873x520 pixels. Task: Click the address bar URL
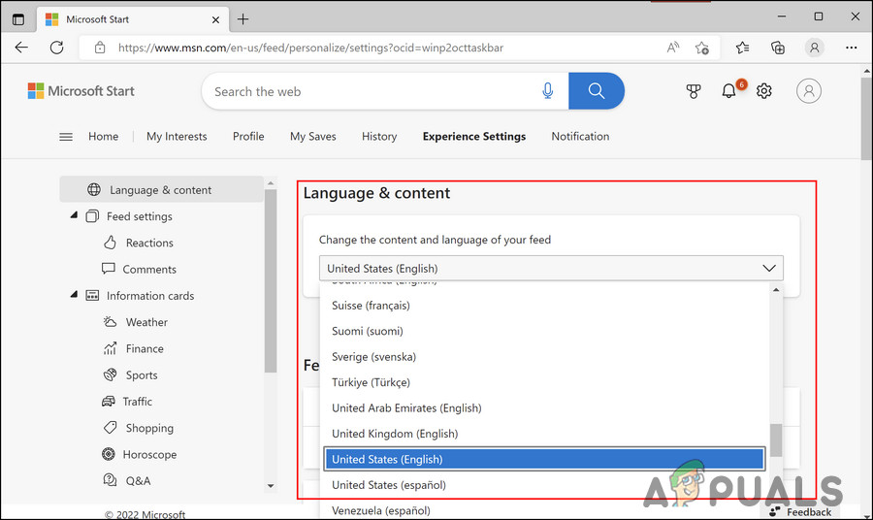coord(310,48)
